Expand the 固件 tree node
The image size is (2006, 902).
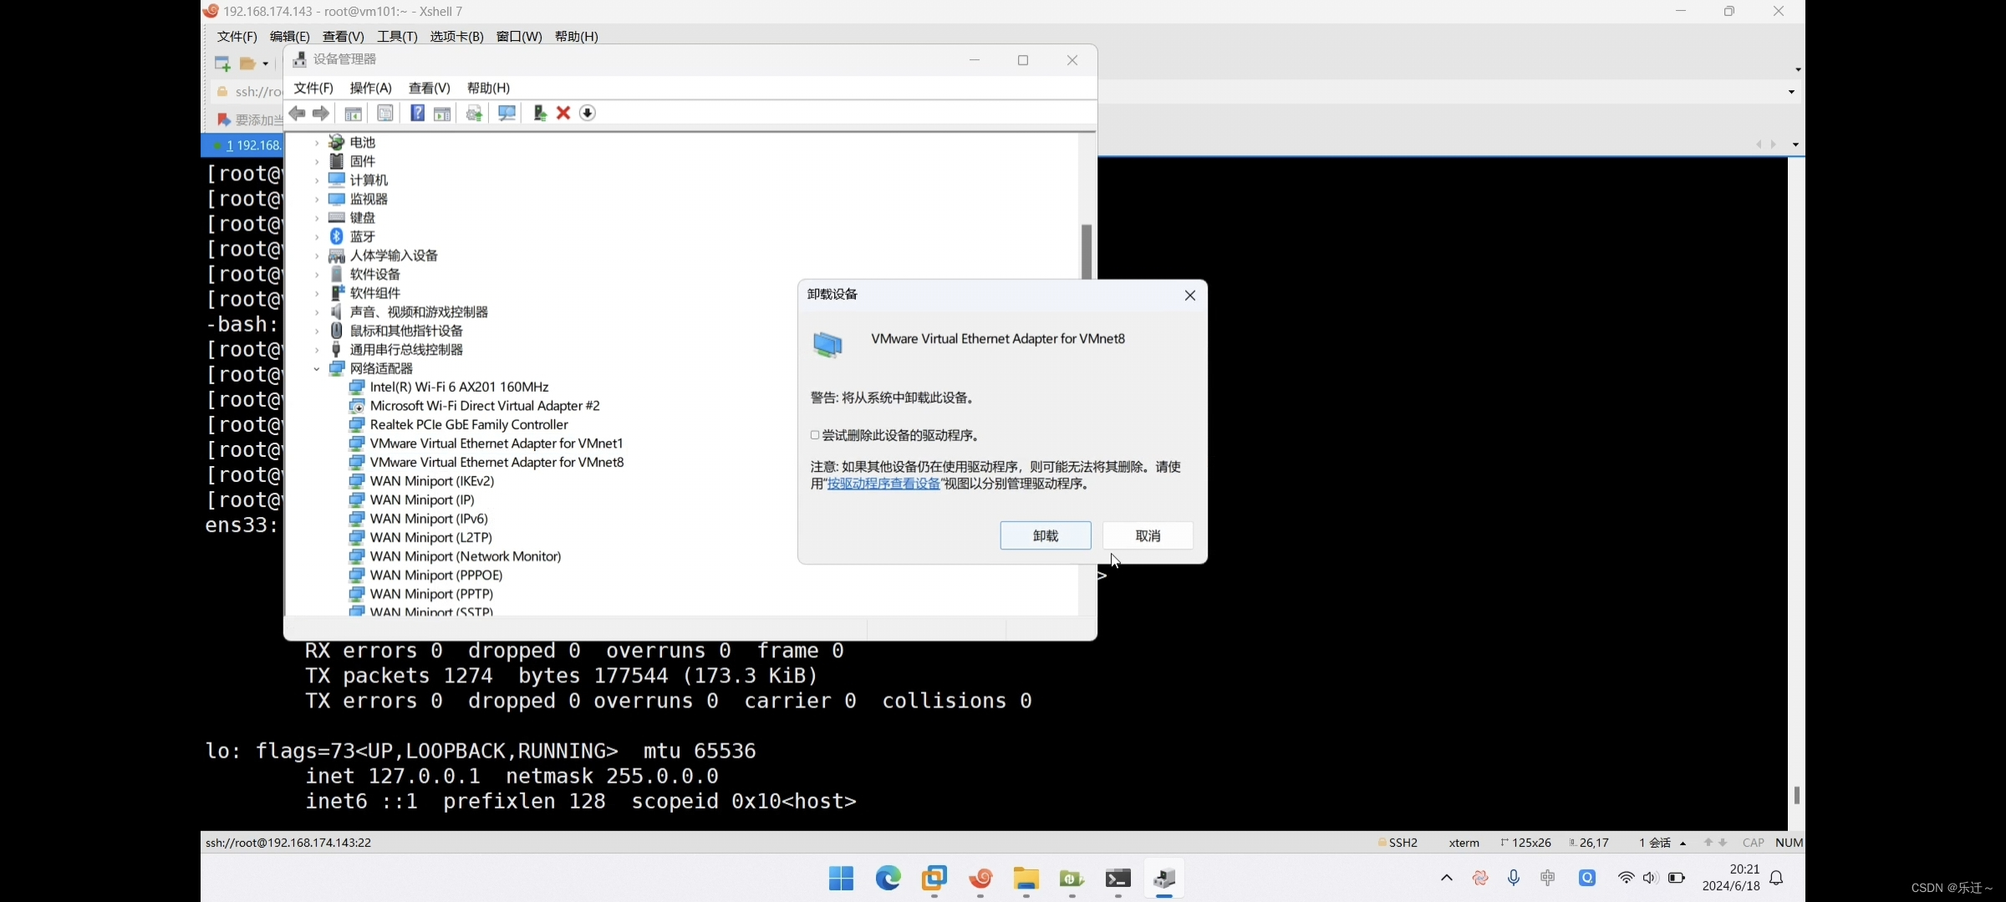click(317, 161)
